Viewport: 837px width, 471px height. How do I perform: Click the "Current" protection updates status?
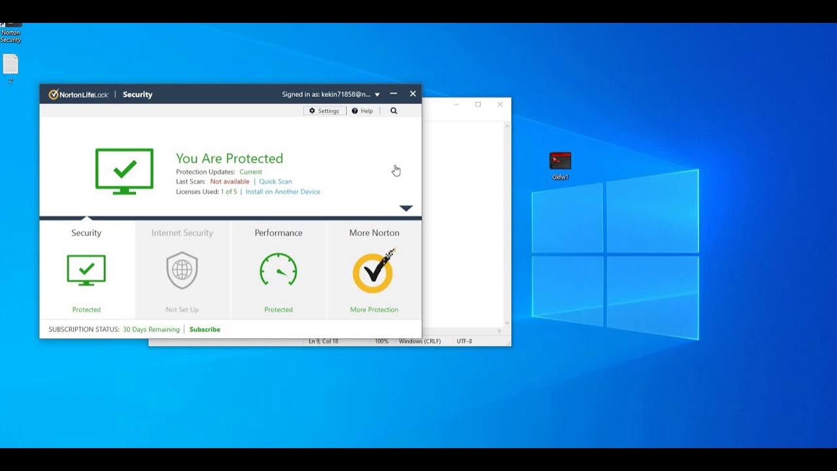tap(250, 172)
